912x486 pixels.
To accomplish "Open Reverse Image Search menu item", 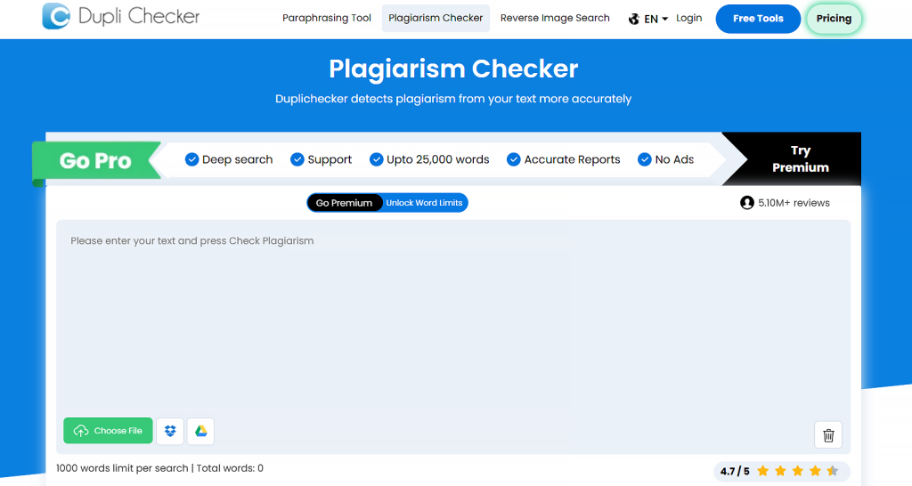I will 555,18.
